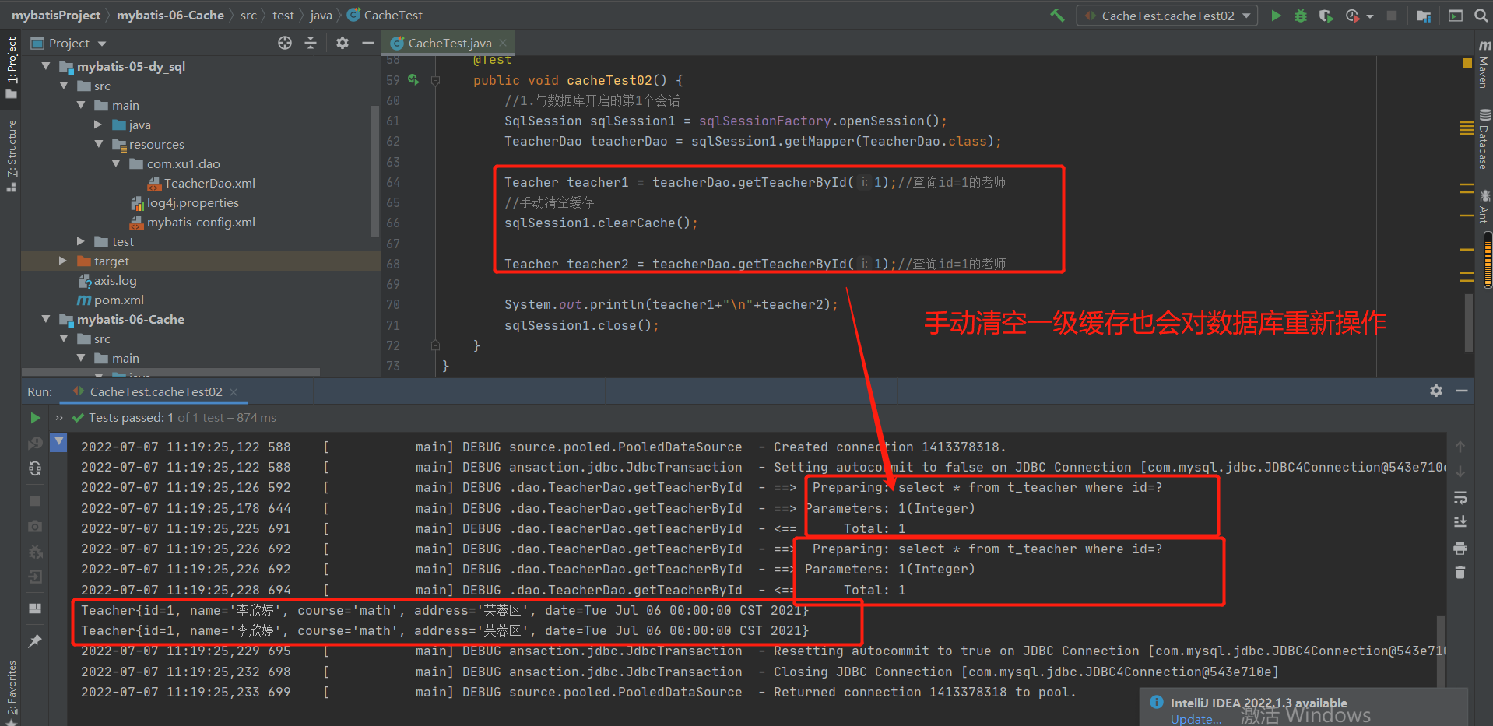Toggle auto-test rerun icon in Run panel
Image resolution: width=1493 pixels, height=726 pixels.
click(35, 468)
